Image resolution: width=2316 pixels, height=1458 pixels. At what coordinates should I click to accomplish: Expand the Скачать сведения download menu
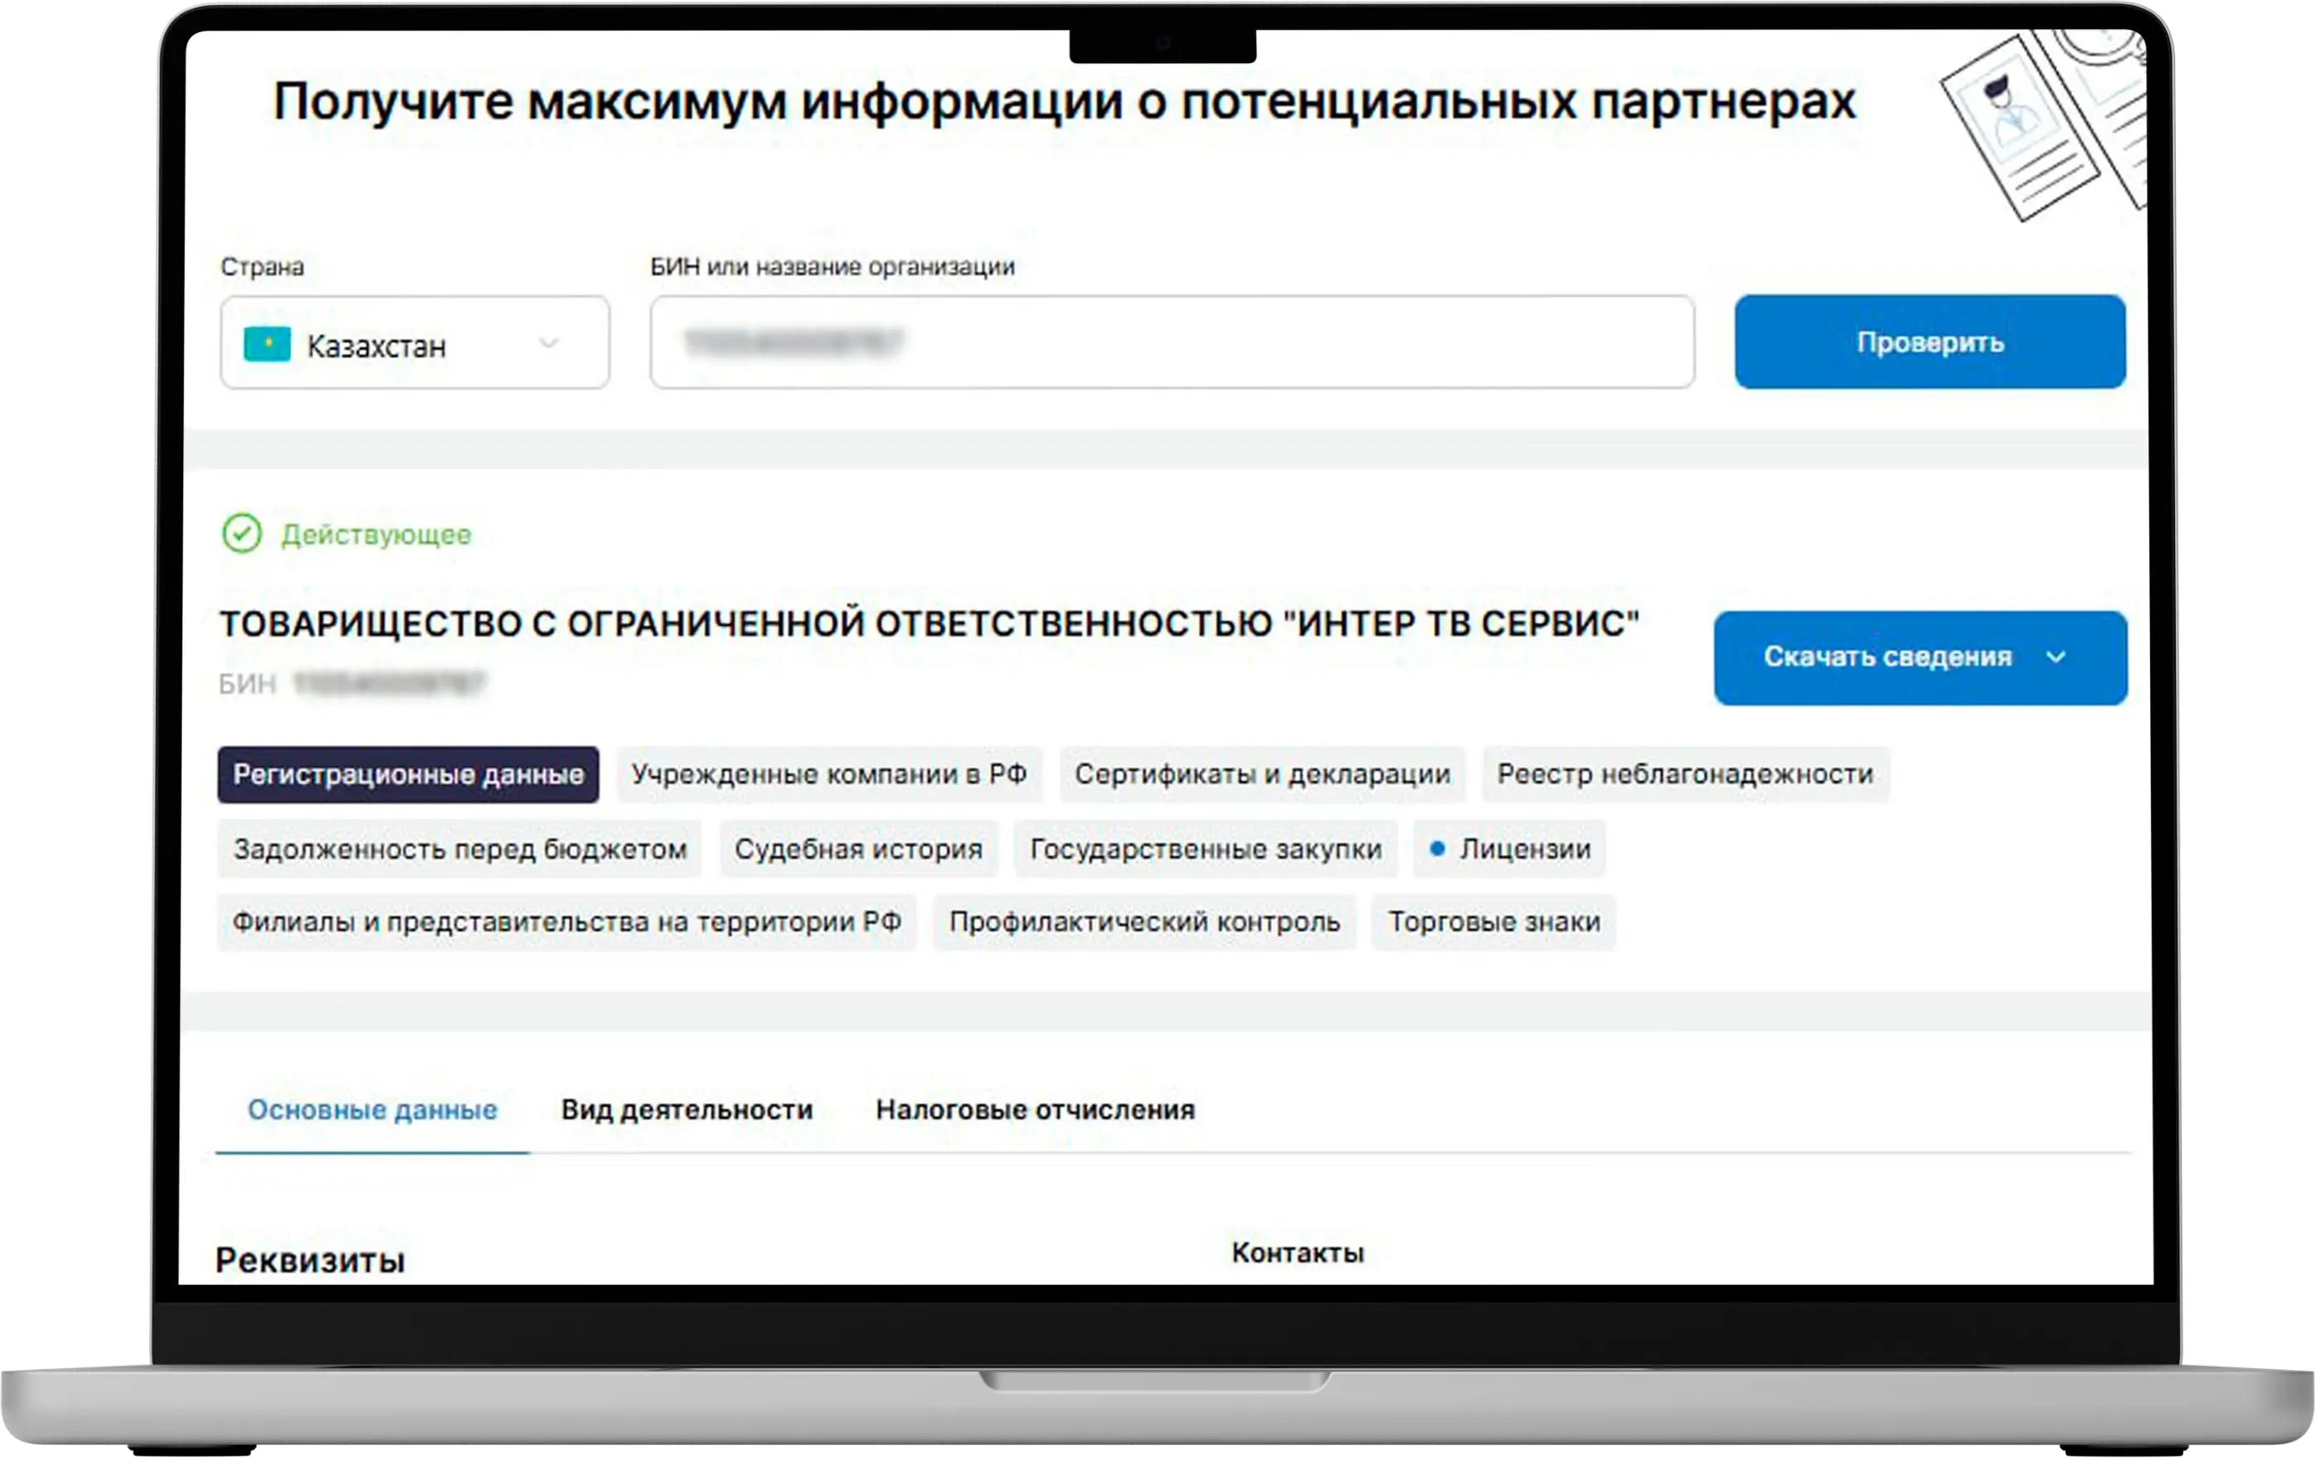1920,657
